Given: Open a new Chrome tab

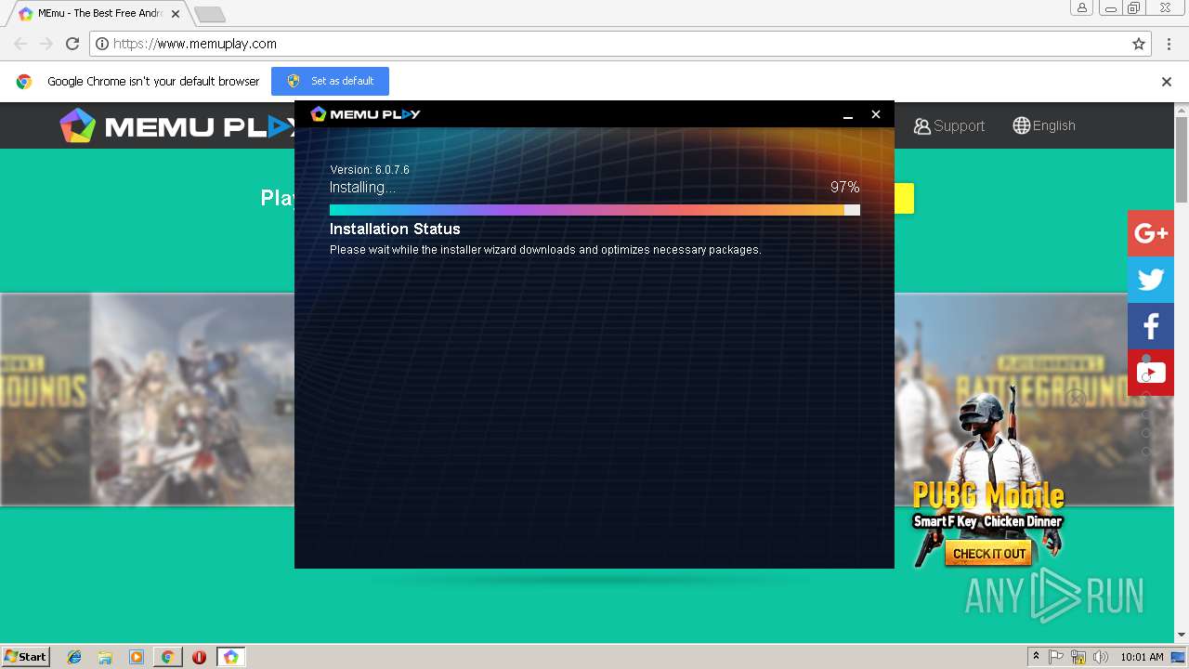Looking at the screenshot, I should [x=209, y=14].
